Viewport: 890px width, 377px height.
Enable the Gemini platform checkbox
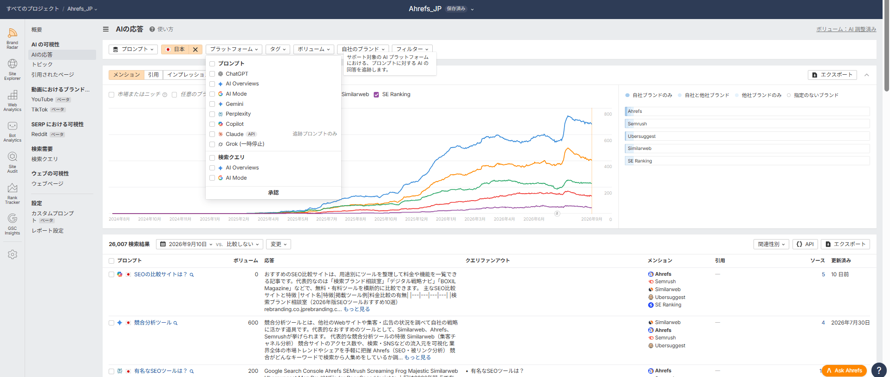212,104
